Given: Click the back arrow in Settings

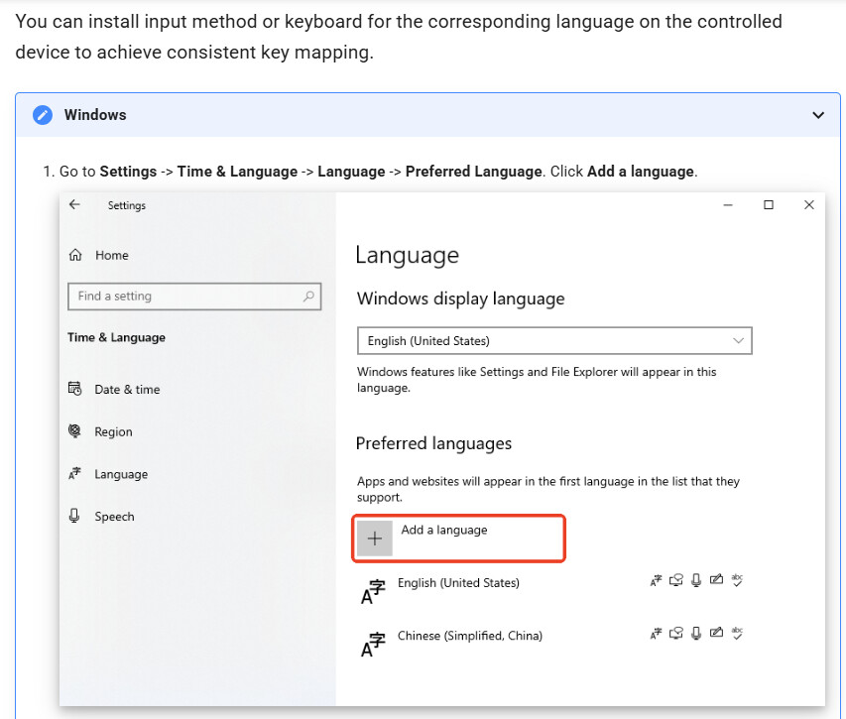Looking at the screenshot, I should click(x=74, y=204).
